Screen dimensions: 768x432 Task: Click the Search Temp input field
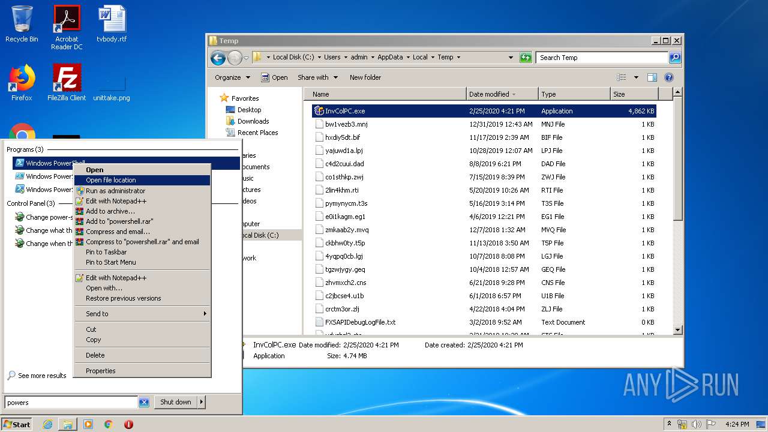tap(601, 58)
